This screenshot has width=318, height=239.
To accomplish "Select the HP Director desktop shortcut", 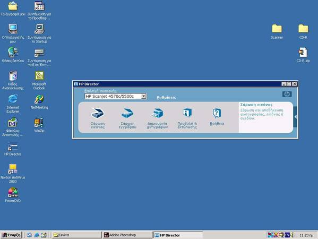I will tap(13, 149).
